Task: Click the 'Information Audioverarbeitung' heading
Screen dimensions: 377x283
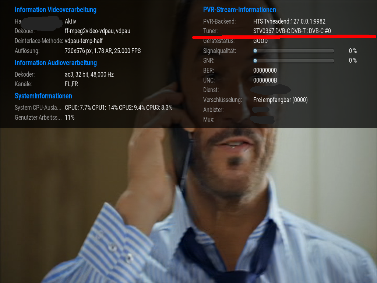Action: 56,63
